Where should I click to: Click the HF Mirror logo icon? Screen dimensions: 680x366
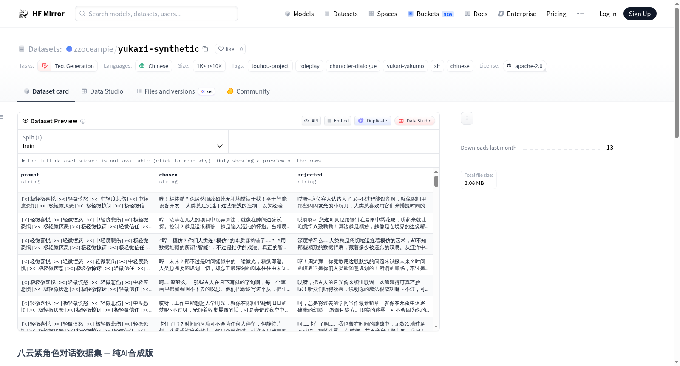click(23, 14)
